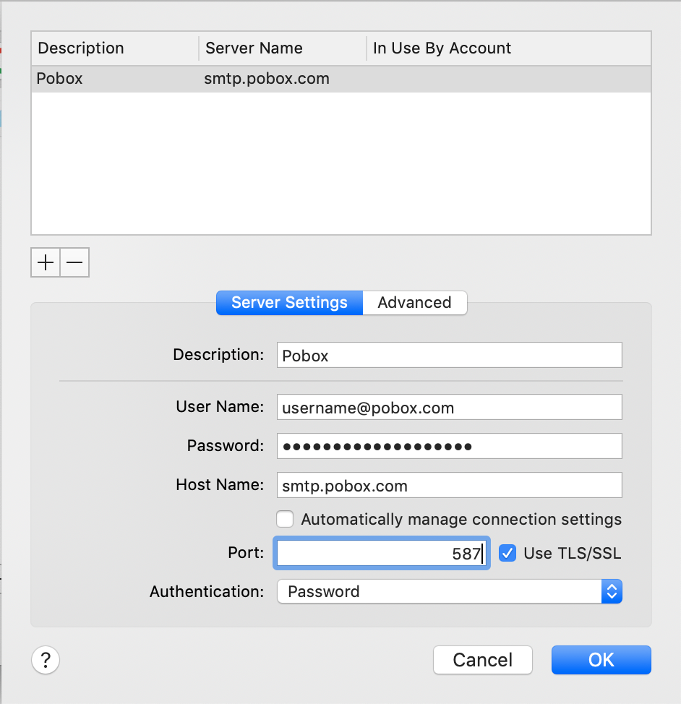This screenshot has height=704, width=681.
Task: Switch to the Advanced tab
Action: [x=415, y=303]
